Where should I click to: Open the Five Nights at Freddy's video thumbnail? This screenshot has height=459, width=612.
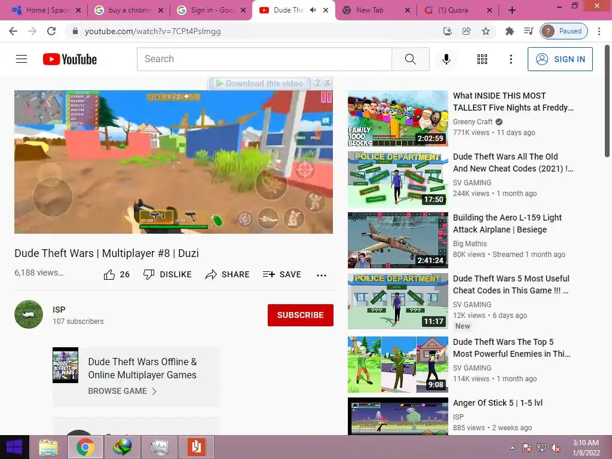397,118
